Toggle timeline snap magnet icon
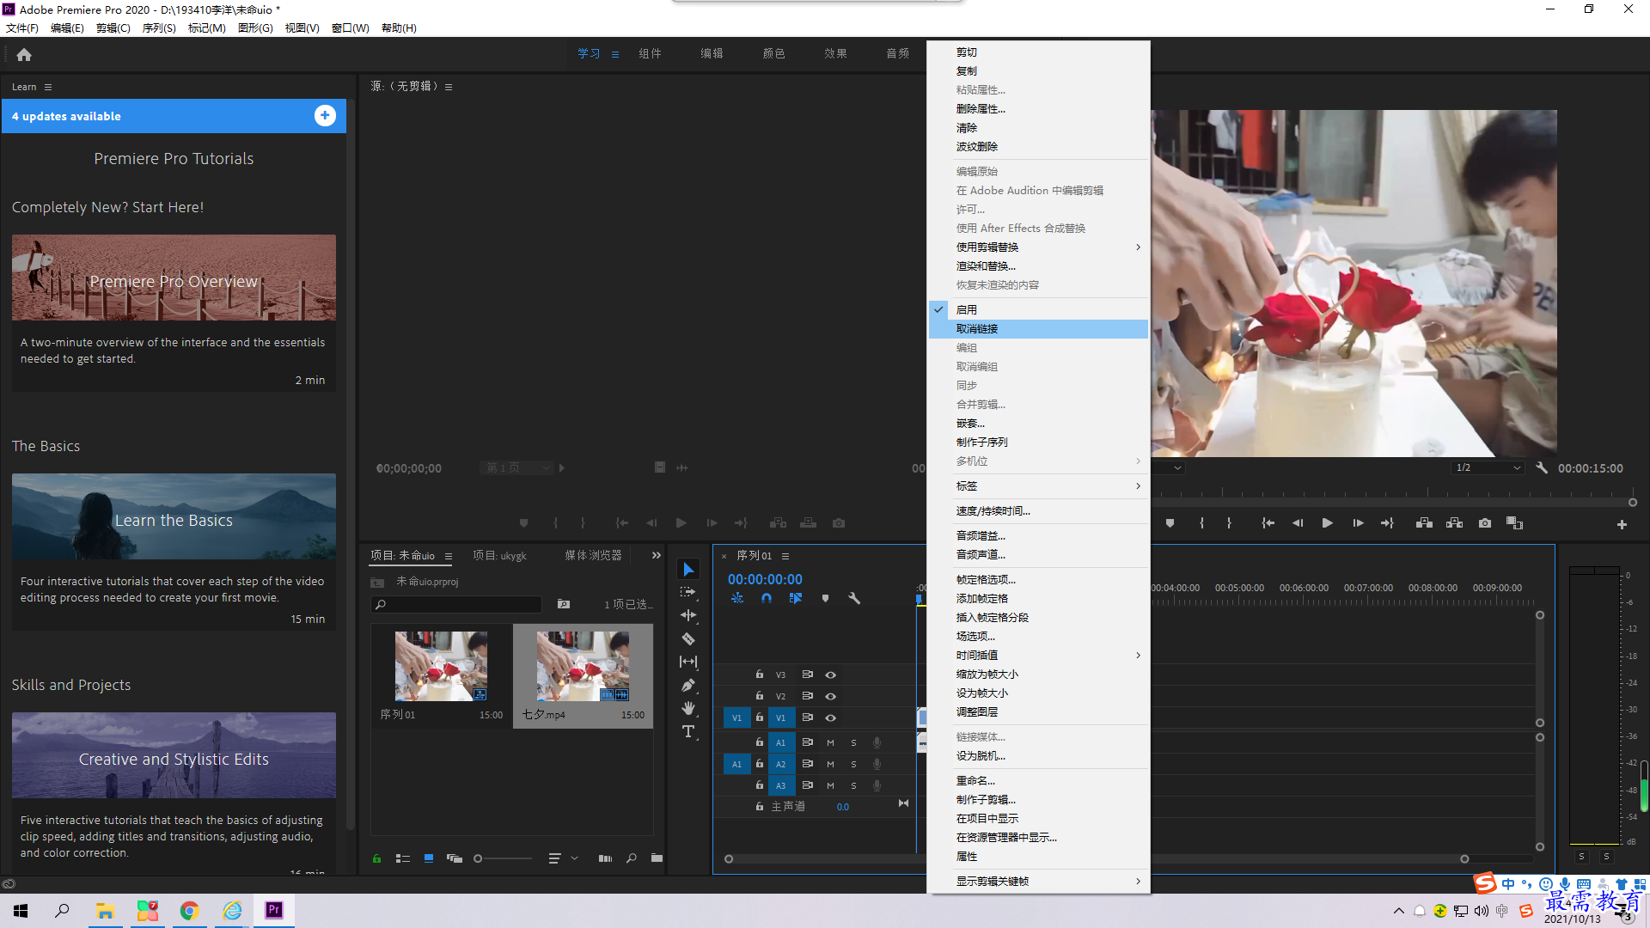1650x928 pixels. click(767, 598)
